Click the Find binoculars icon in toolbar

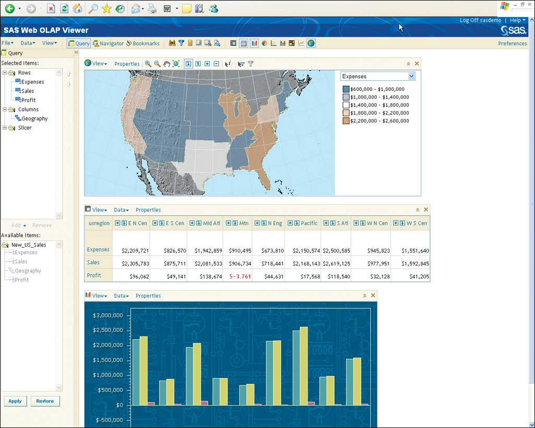(172, 43)
